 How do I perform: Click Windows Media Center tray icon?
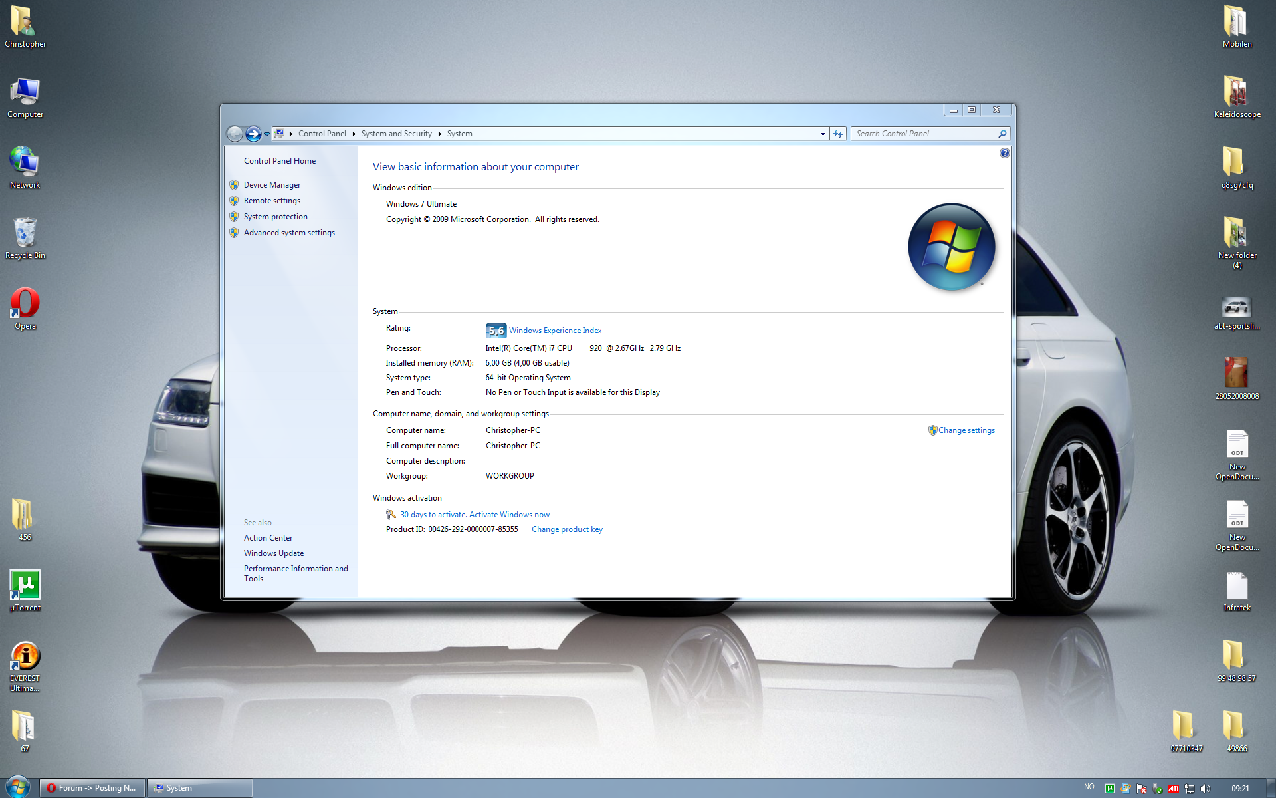[x=1125, y=789]
